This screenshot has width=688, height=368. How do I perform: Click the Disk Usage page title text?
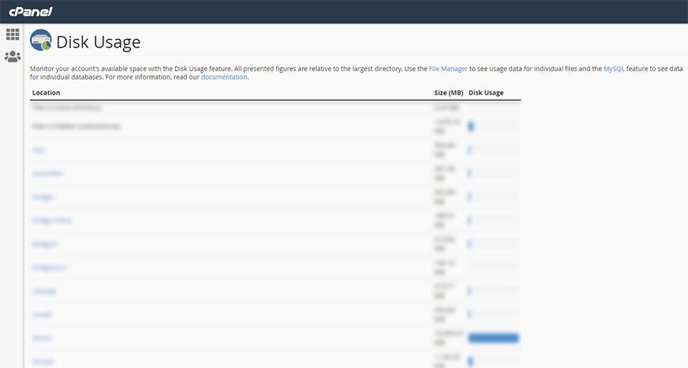(x=98, y=42)
